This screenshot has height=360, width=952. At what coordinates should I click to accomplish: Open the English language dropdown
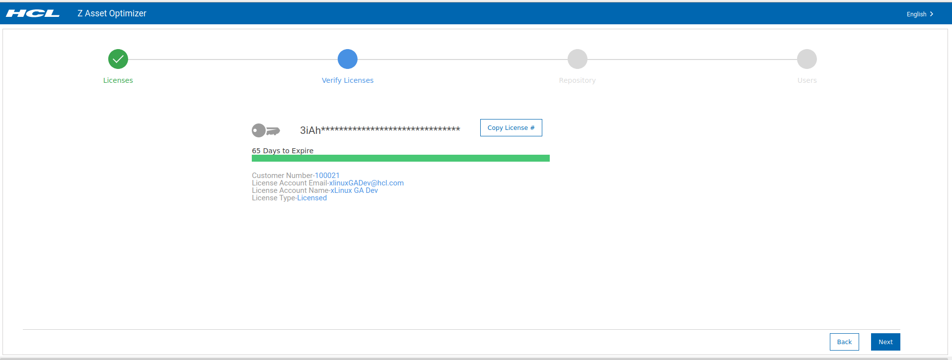point(920,14)
